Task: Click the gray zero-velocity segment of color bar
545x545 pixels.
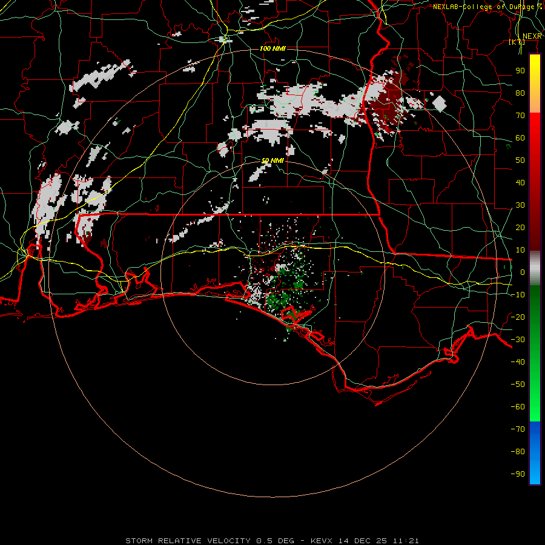Action: 535,268
